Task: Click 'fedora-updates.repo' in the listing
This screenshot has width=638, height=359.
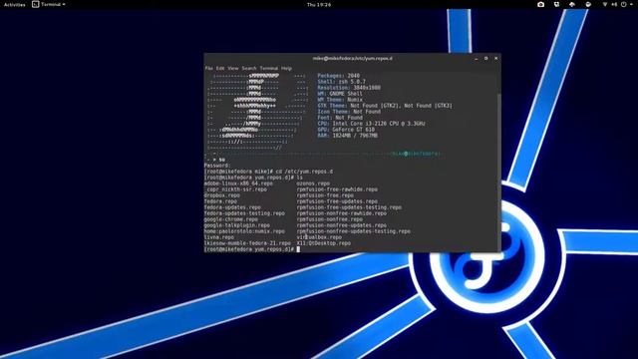Action: tap(232, 207)
